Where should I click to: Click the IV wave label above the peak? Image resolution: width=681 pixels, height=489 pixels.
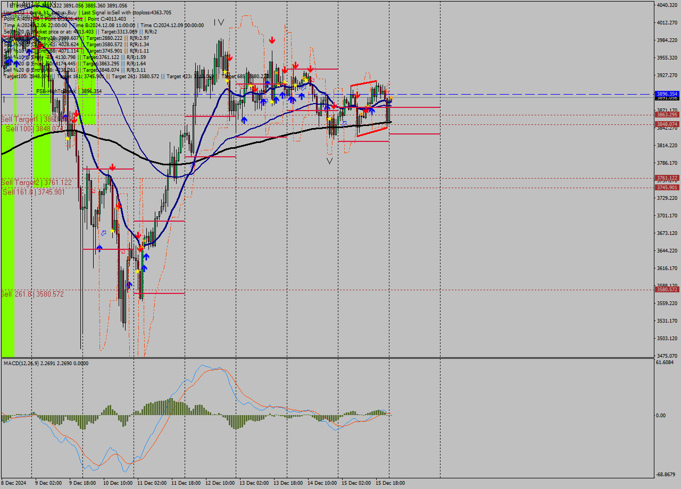point(219,22)
